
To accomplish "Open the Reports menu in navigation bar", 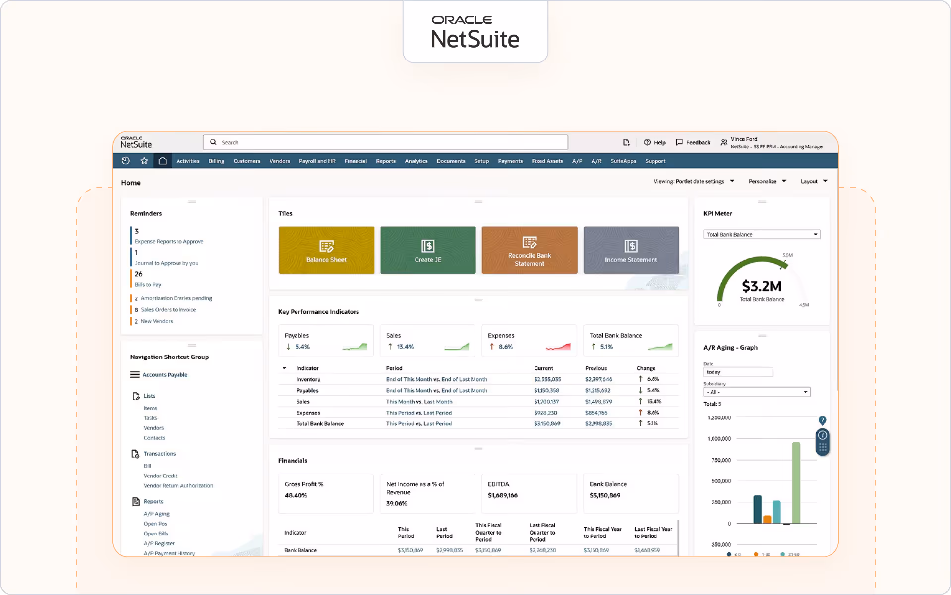I will pyautogui.click(x=386, y=161).
